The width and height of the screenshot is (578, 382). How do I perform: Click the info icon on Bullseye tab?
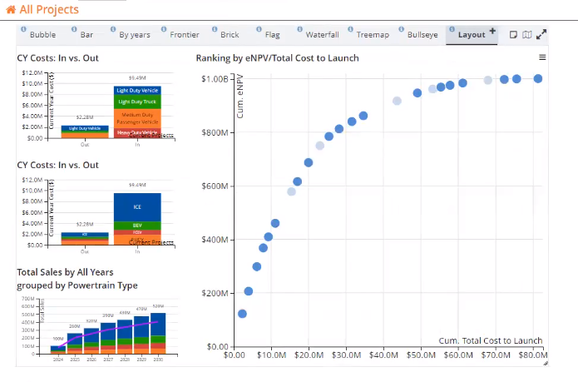(402, 29)
